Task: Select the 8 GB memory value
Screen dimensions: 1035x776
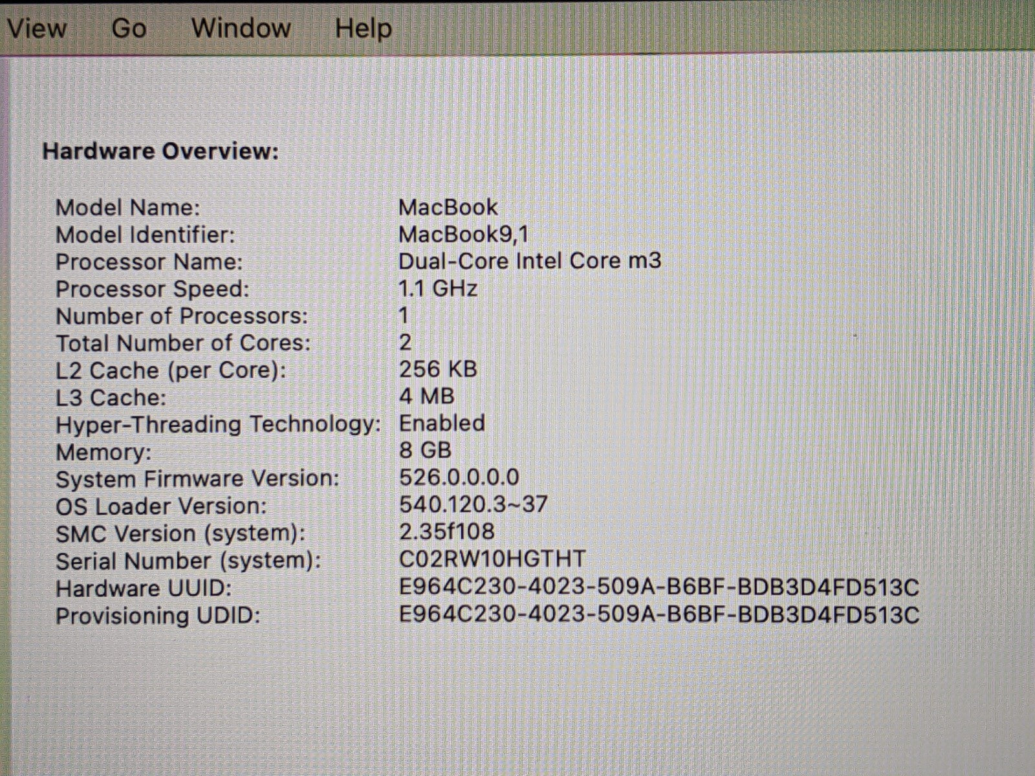Action: 425,450
